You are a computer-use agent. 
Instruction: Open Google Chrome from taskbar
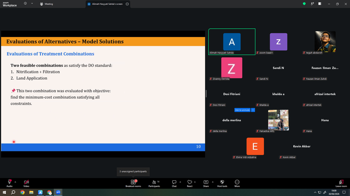click(22, 192)
